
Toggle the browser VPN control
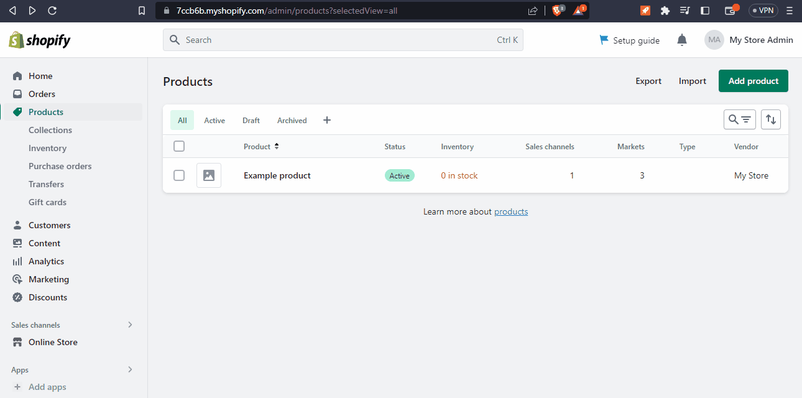[x=763, y=10]
